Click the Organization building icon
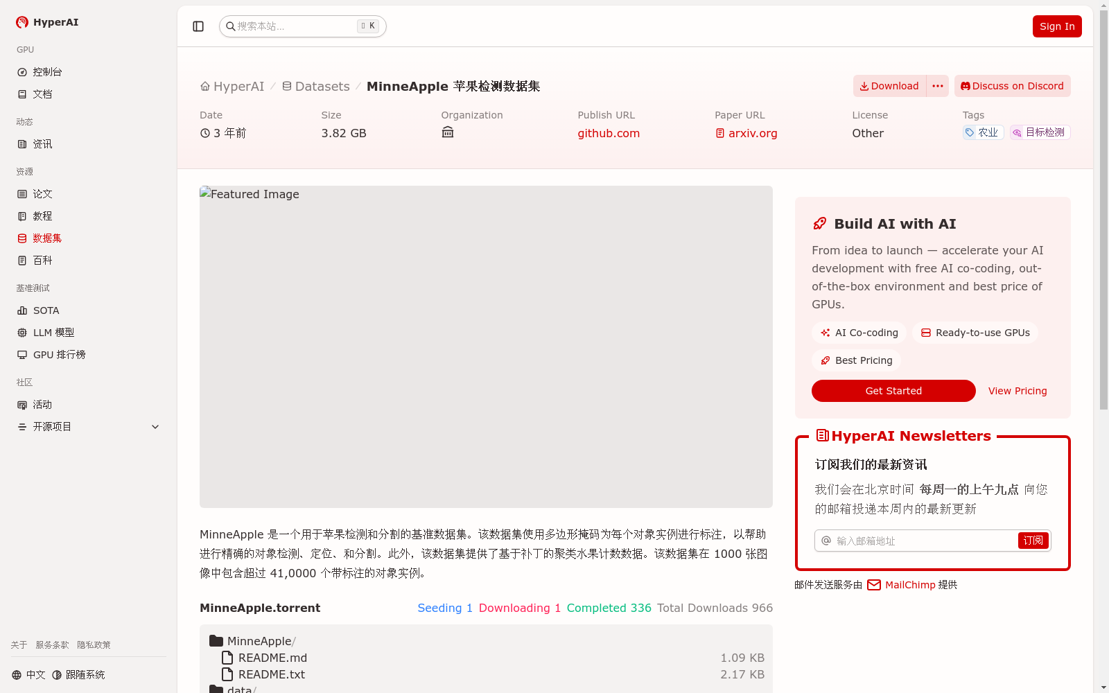The height and width of the screenshot is (693, 1109). pyautogui.click(x=448, y=132)
